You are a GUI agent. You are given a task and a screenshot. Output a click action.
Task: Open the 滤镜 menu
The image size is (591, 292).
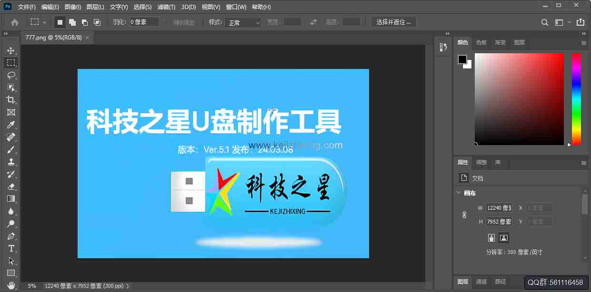pos(166,7)
